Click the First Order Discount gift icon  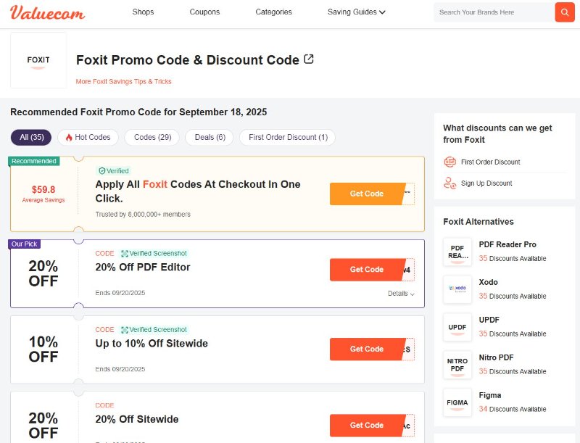(x=450, y=162)
